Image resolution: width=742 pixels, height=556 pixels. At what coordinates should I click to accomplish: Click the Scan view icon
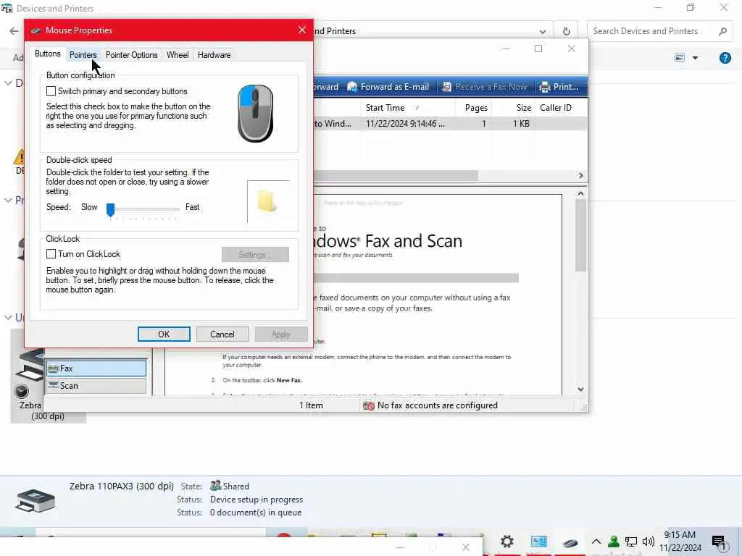click(x=54, y=385)
